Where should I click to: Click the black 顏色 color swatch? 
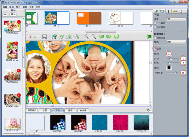[x=169, y=68]
